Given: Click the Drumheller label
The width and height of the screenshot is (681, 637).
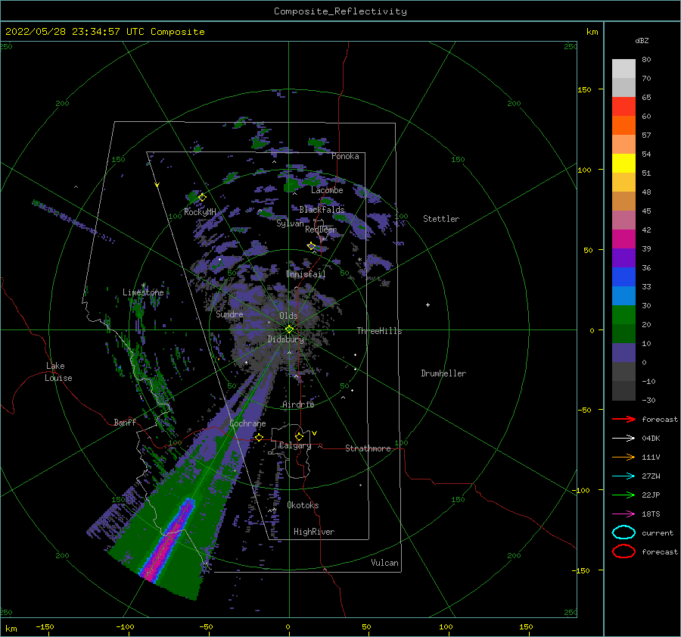Looking at the screenshot, I should tap(443, 373).
